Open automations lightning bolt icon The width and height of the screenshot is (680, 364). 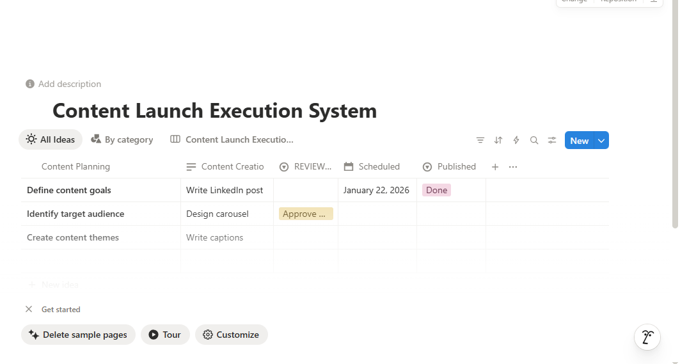pos(516,140)
